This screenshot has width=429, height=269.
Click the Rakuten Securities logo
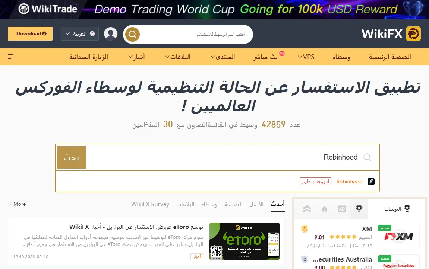pos(399,262)
